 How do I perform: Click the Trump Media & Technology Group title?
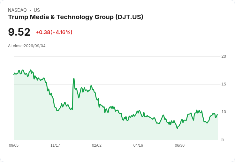tap(76, 17)
